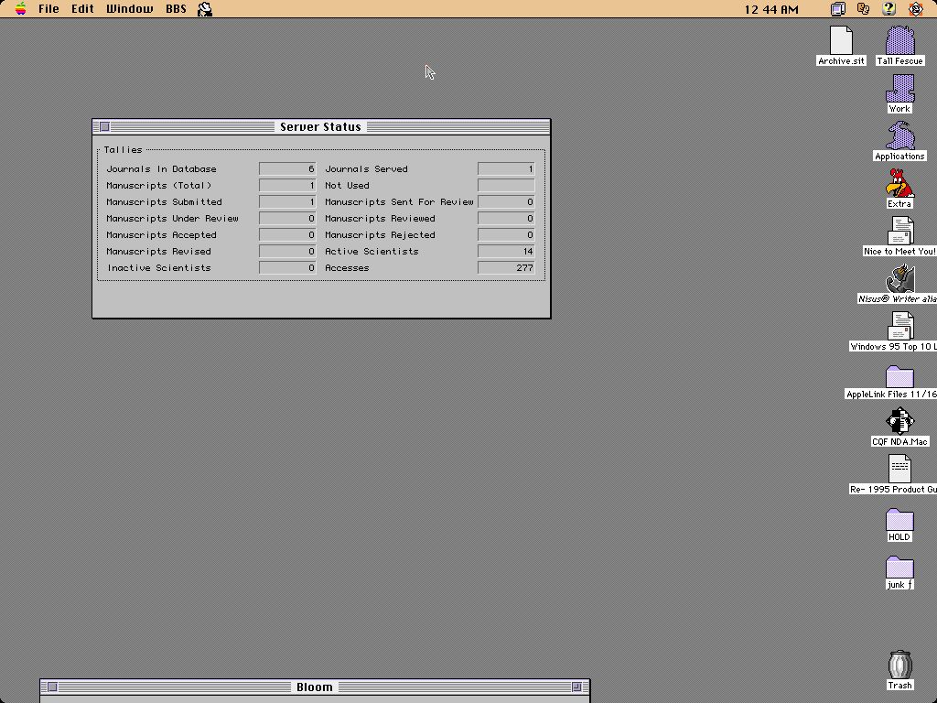Select the Applications volume icon
Screen dimensions: 937x703
[899, 136]
